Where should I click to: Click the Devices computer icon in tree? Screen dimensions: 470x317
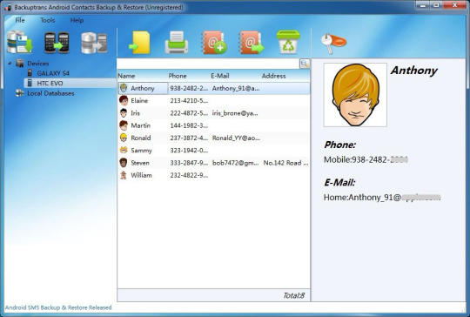pyautogui.click(x=20, y=64)
